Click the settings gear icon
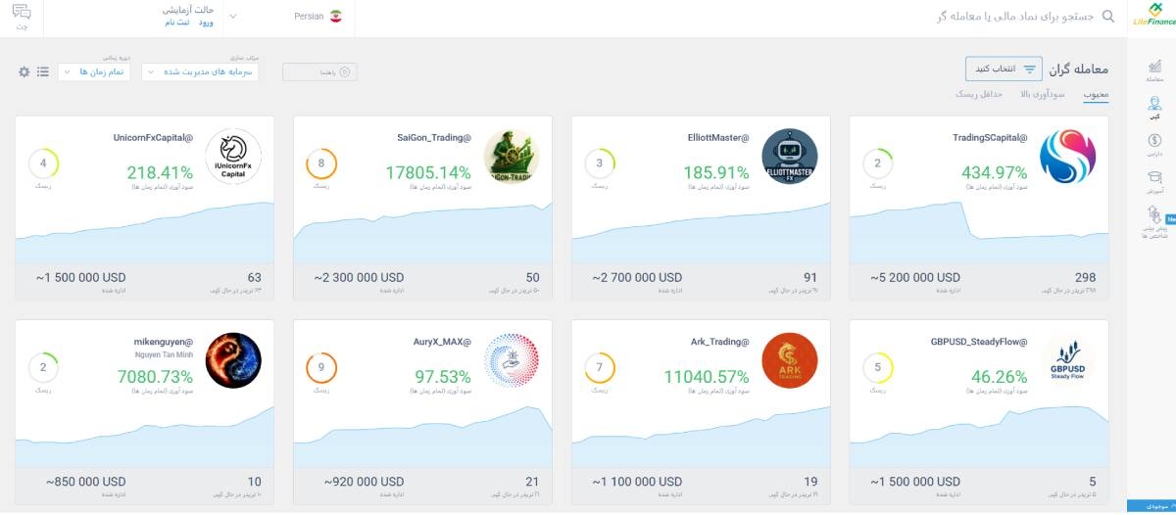 pos(24,71)
